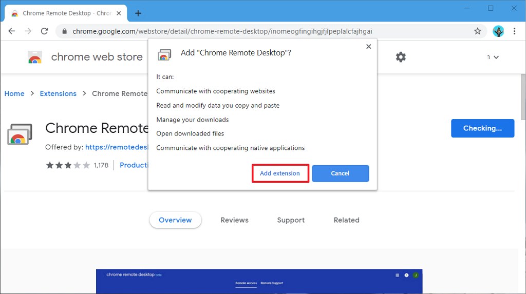Viewport: 526px width, 294px height.
Task: Select the Overview tab
Action: tap(175, 220)
